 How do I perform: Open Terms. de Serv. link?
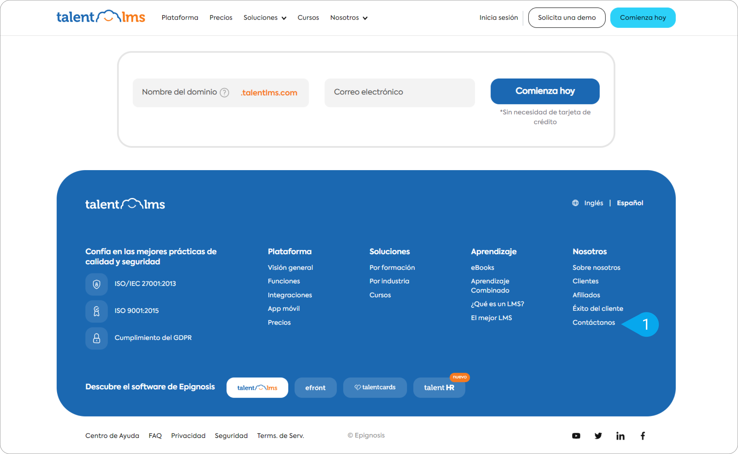[x=281, y=436]
